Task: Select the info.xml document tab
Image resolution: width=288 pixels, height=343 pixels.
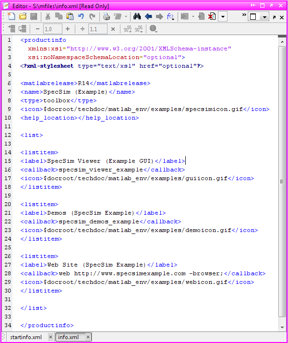Action: click(68, 337)
